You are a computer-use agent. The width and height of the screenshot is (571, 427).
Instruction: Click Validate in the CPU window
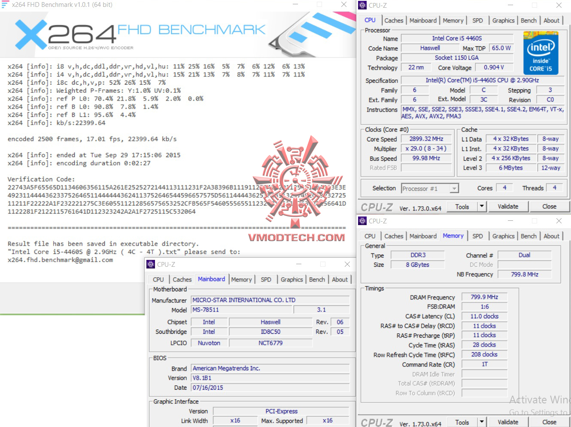click(508, 207)
